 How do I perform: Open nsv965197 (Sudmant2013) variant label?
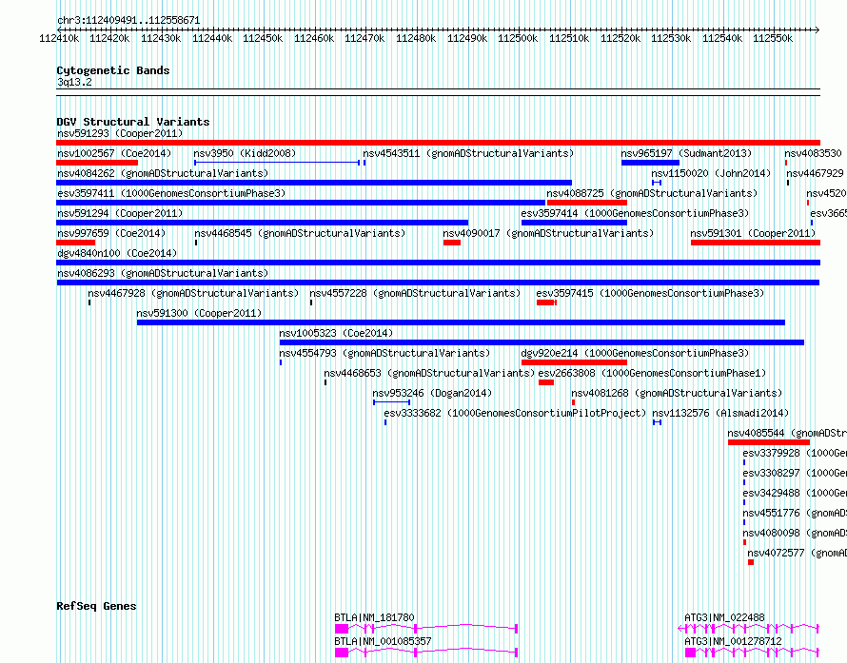(686, 153)
